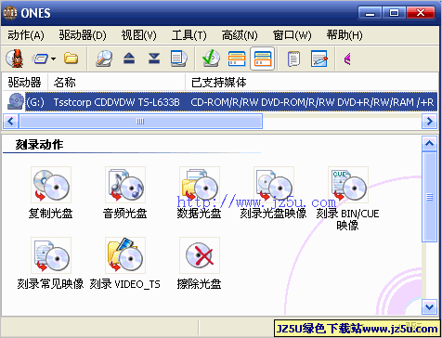Open the 视图(V) menu
This screenshot has width=442, height=338.
pyautogui.click(x=139, y=35)
